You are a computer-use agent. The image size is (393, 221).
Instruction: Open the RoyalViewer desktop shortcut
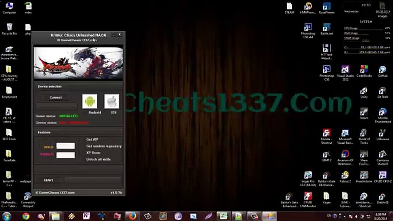(327, 8)
